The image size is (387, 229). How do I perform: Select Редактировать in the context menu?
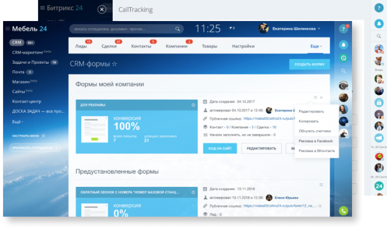tap(311, 111)
